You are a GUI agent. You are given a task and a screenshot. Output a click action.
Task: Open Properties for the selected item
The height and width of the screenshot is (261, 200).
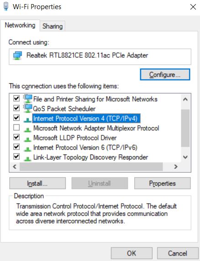[162, 183]
